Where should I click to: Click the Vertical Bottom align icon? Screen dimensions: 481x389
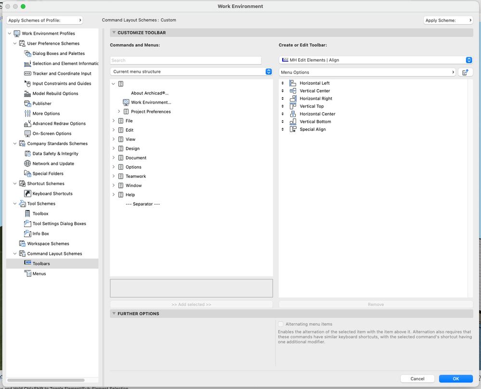[x=293, y=121]
